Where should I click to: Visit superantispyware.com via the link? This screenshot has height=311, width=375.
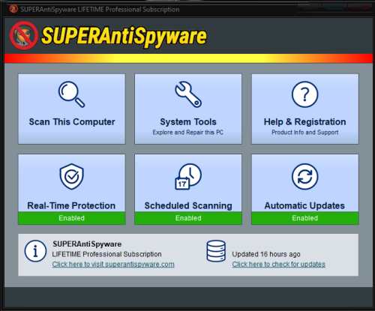(x=113, y=265)
